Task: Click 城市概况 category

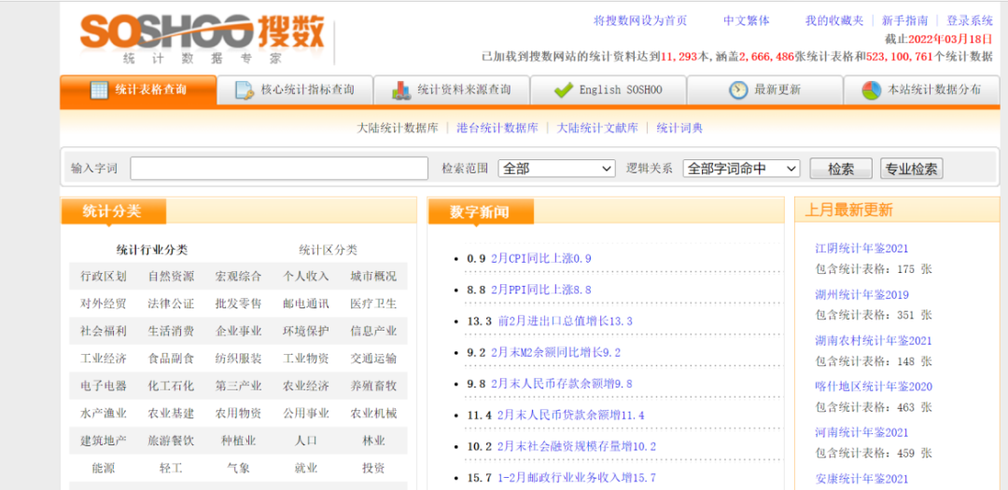Action: (x=373, y=277)
